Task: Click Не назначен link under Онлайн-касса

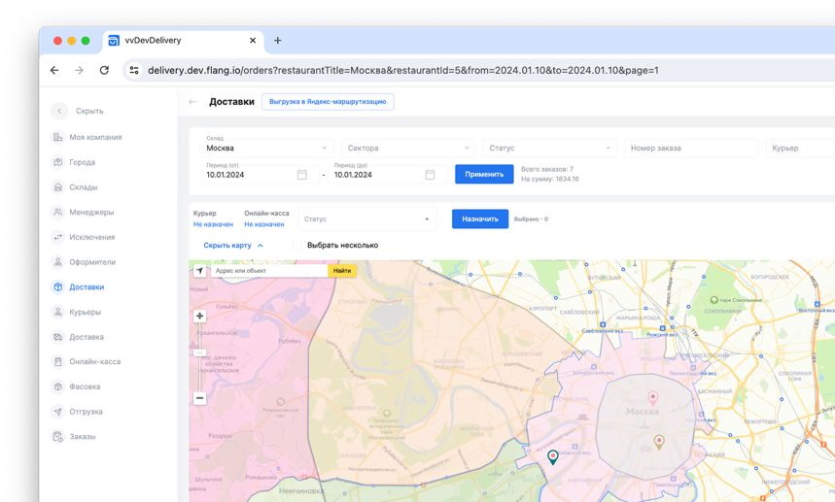Action: tap(264, 224)
